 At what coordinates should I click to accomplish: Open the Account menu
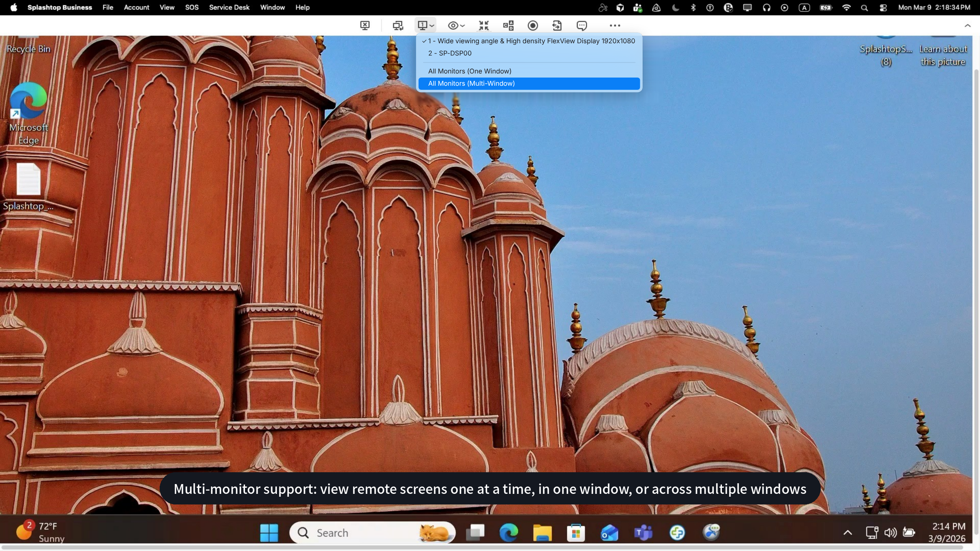click(x=136, y=7)
